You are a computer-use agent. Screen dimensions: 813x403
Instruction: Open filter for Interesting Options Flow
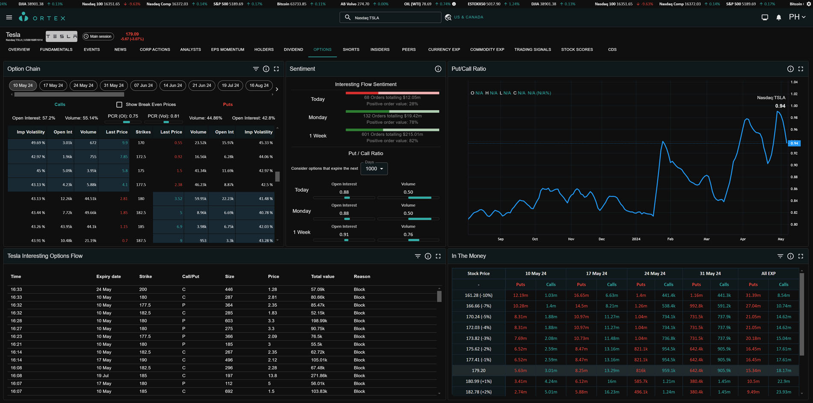coord(418,256)
